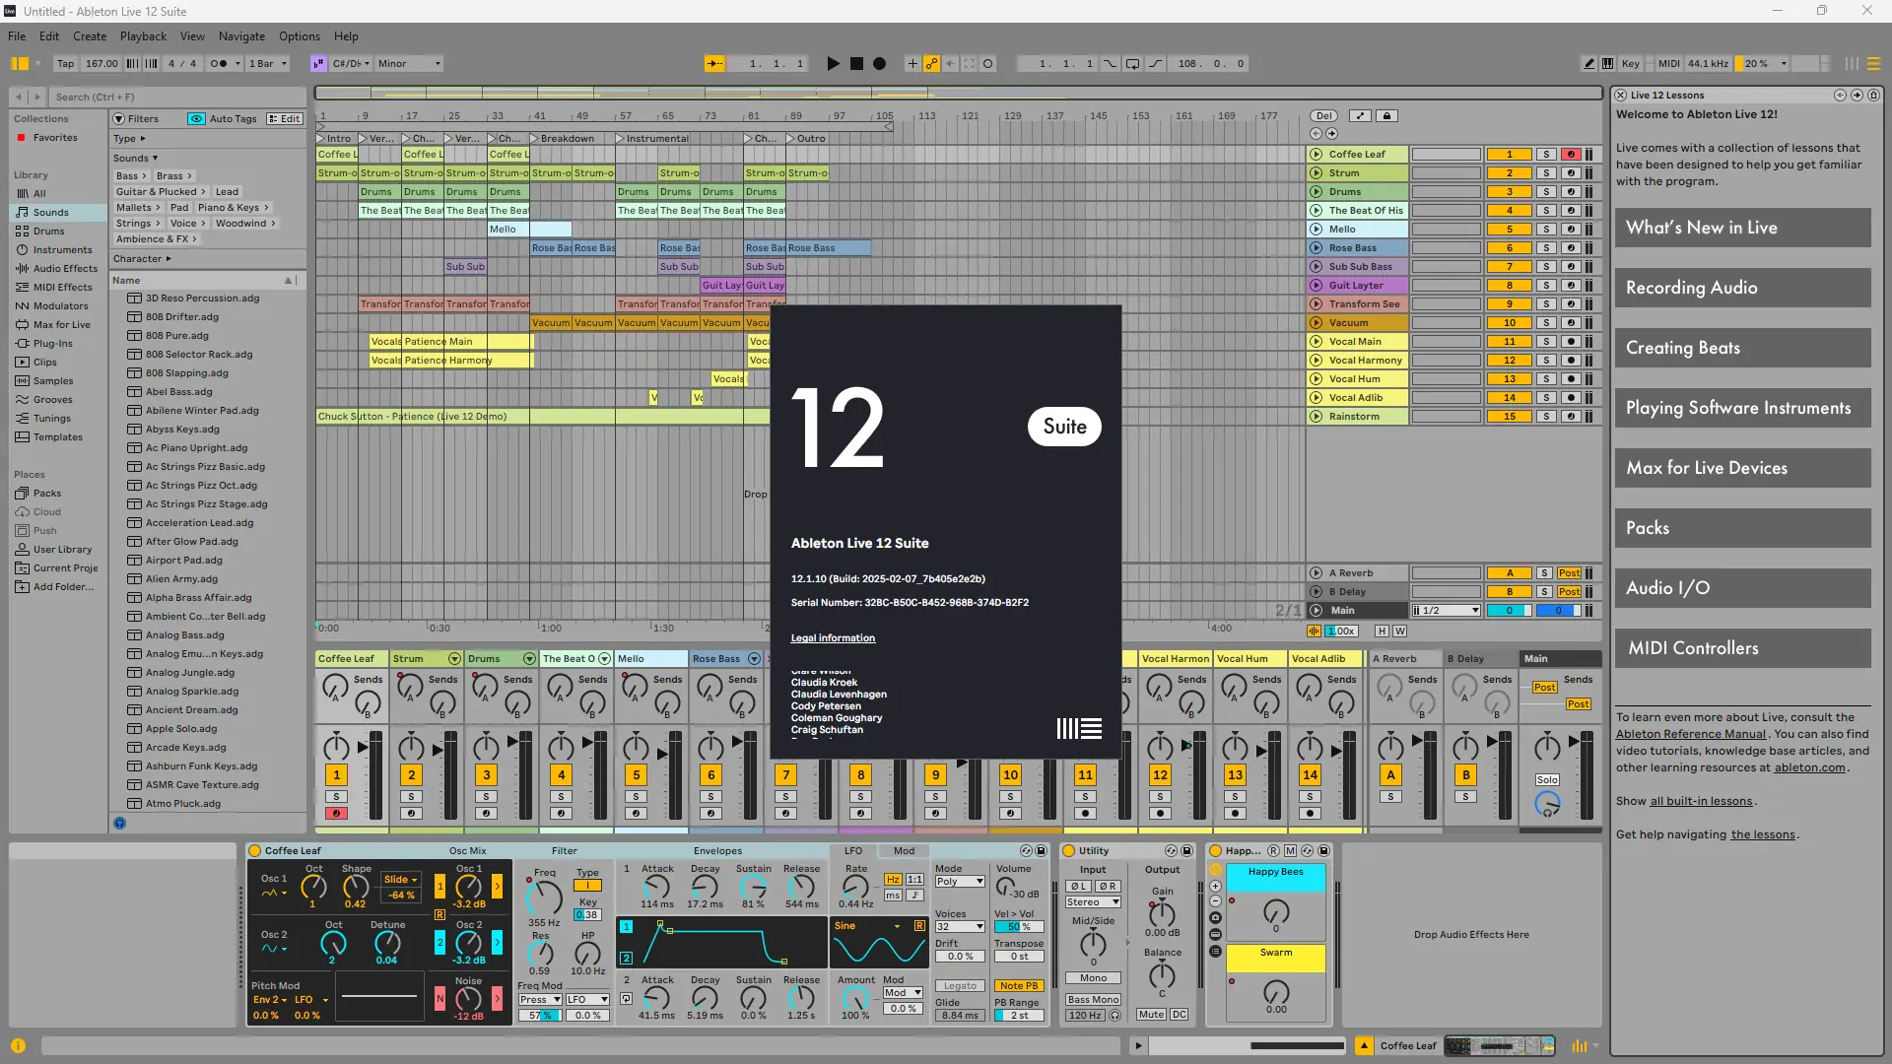Image resolution: width=1892 pixels, height=1064 pixels.
Task: Expand the Character filter group
Action: (x=142, y=259)
